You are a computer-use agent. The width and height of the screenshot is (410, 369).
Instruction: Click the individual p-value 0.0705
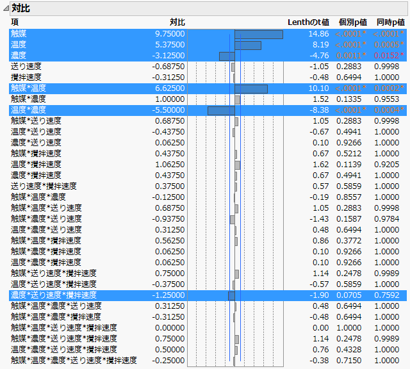coord(352,295)
